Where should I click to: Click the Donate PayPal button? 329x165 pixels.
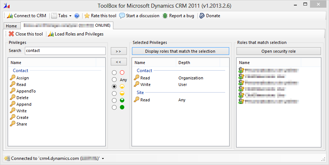(x=209, y=16)
